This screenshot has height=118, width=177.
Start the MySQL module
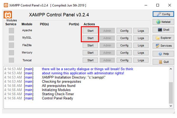(90, 38)
